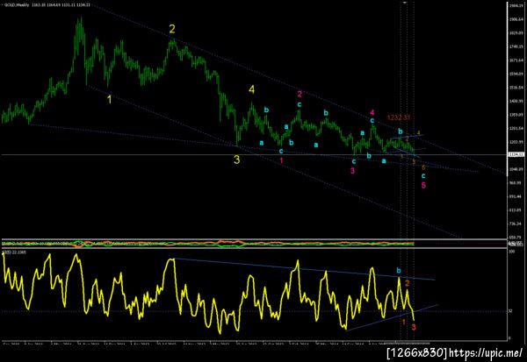
Task: Click the magenta wave label 3
Action: pyautogui.click(x=352, y=171)
